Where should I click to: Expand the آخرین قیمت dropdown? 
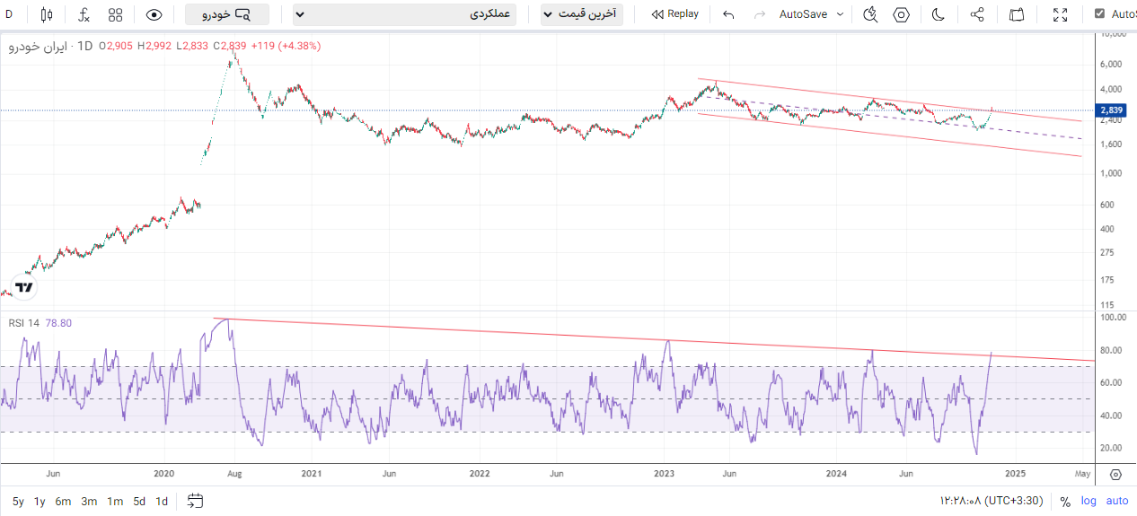(582, 14)
